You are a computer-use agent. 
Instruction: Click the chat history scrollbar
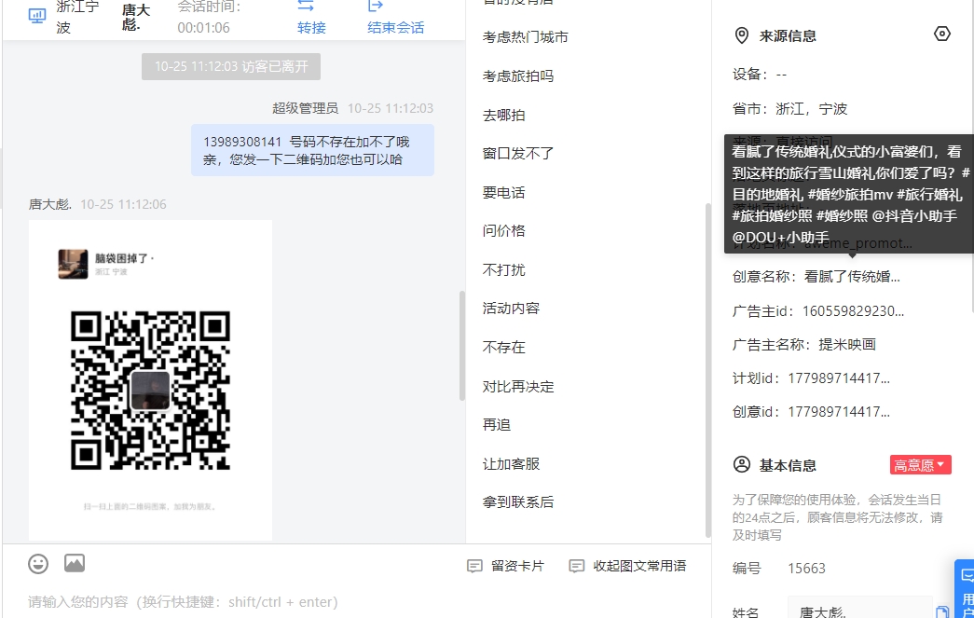[462, 345]
